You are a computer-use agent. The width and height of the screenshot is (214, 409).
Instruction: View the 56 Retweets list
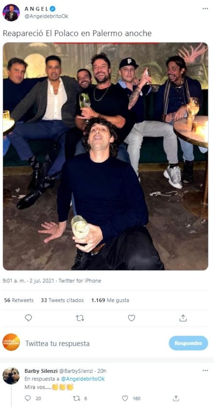[19, 300]
